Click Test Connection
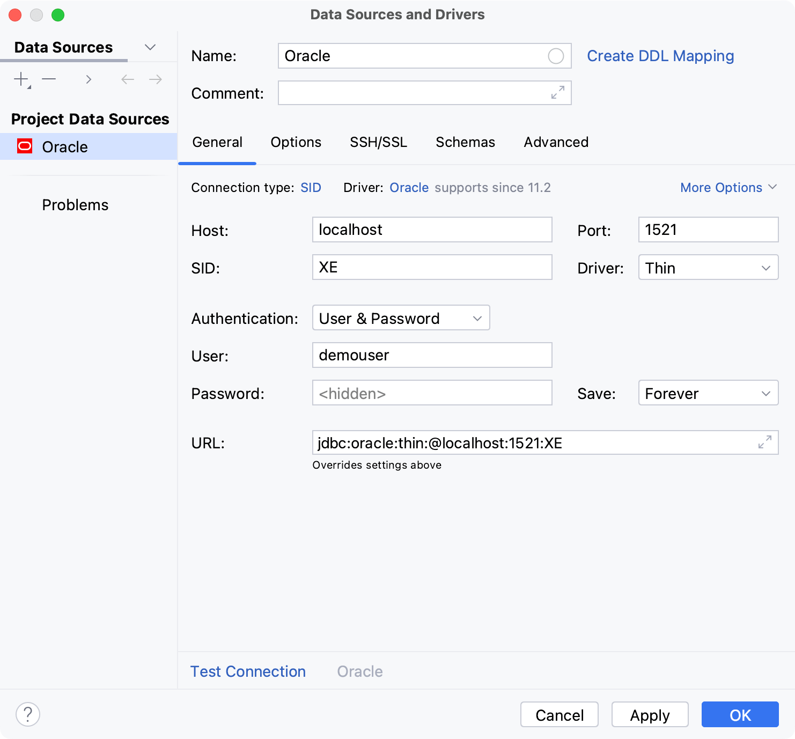Viewport: 795px width, 739px height. (248, 671)
